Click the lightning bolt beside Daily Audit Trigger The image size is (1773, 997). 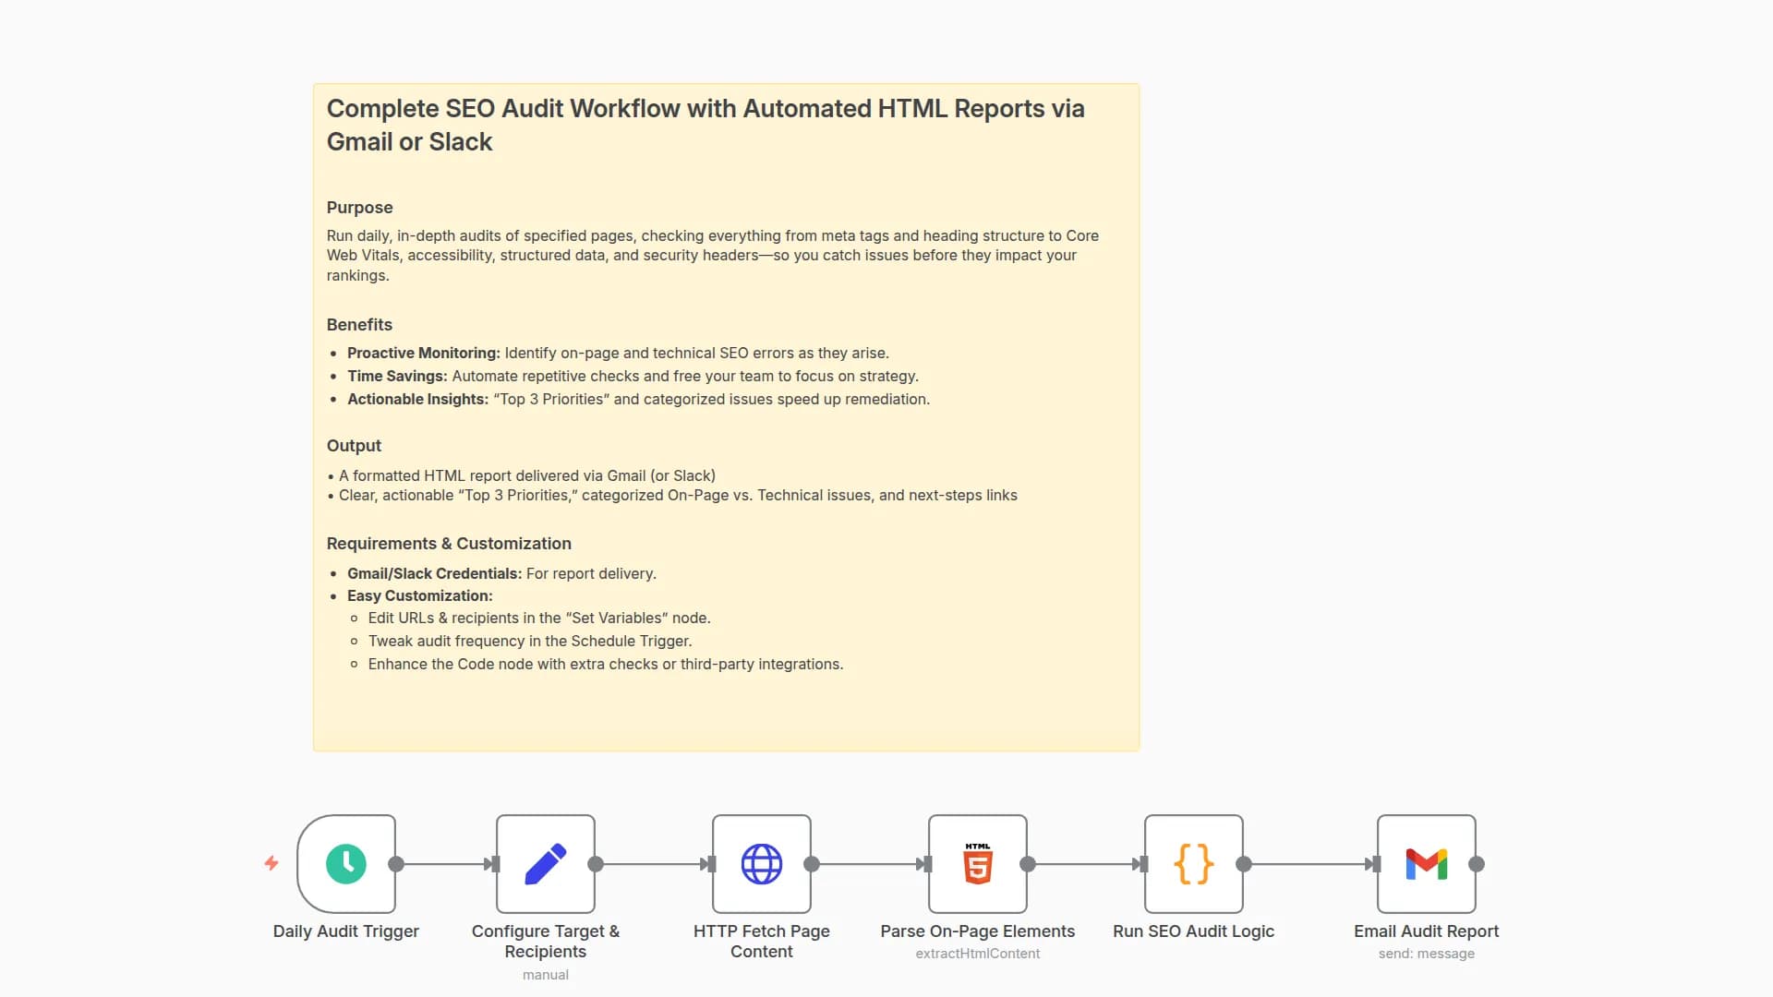[x=271, y=864]
